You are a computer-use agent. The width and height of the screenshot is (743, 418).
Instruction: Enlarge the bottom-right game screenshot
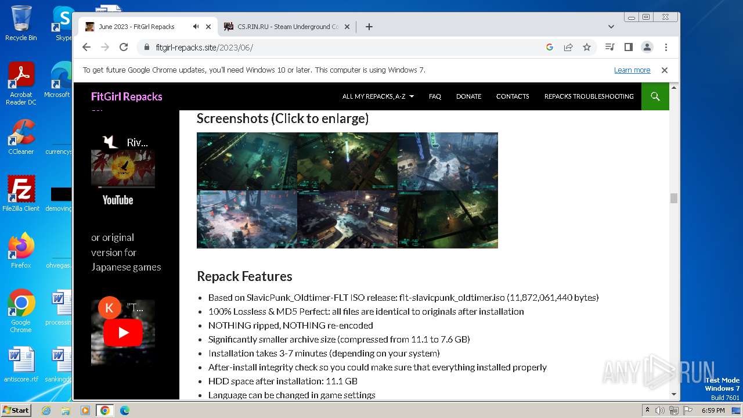coord(448,219)
